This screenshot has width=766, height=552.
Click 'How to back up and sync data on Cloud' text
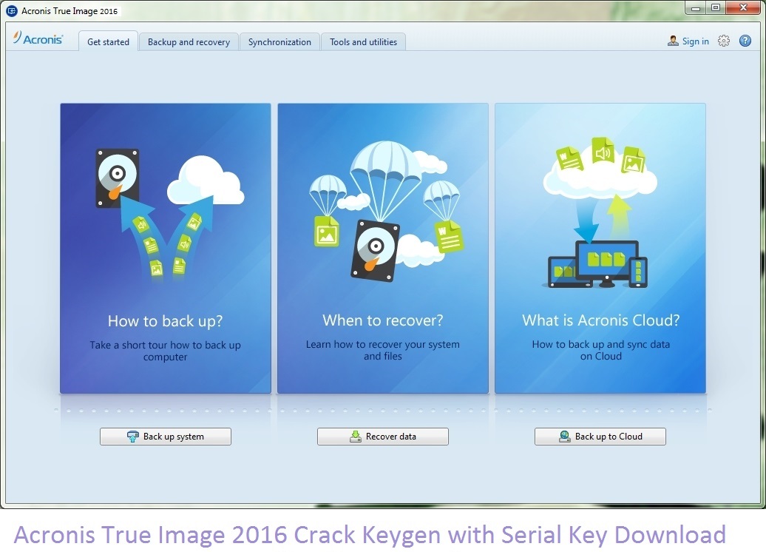601,350
